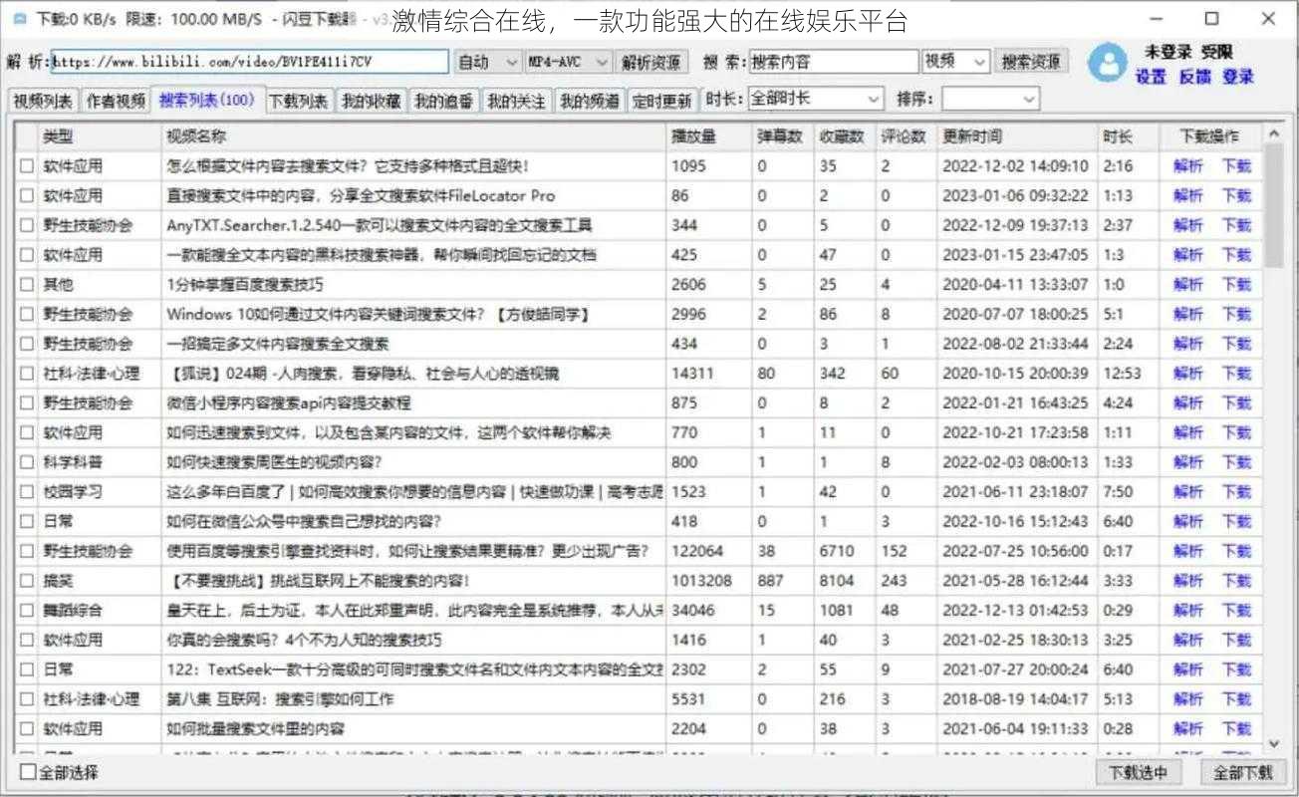
Task: Sort by 更新时间 column header
Action: (1017, 136)
